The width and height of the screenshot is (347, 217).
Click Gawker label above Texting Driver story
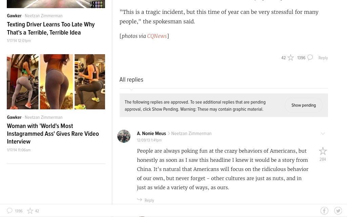14,16
